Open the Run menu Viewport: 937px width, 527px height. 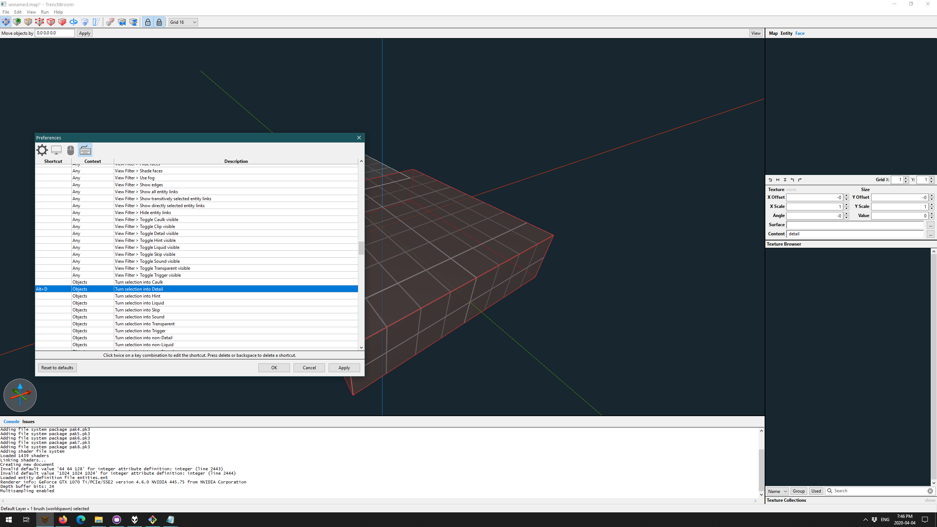(45, 12)
